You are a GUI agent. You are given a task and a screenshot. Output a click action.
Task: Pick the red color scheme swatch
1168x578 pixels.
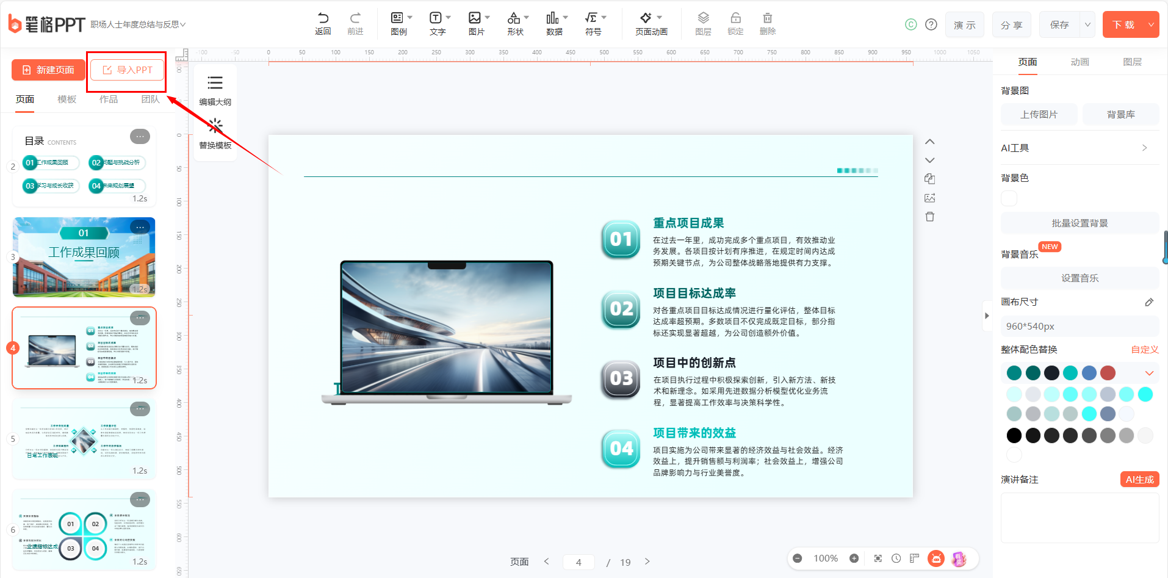coord(1108,373)
